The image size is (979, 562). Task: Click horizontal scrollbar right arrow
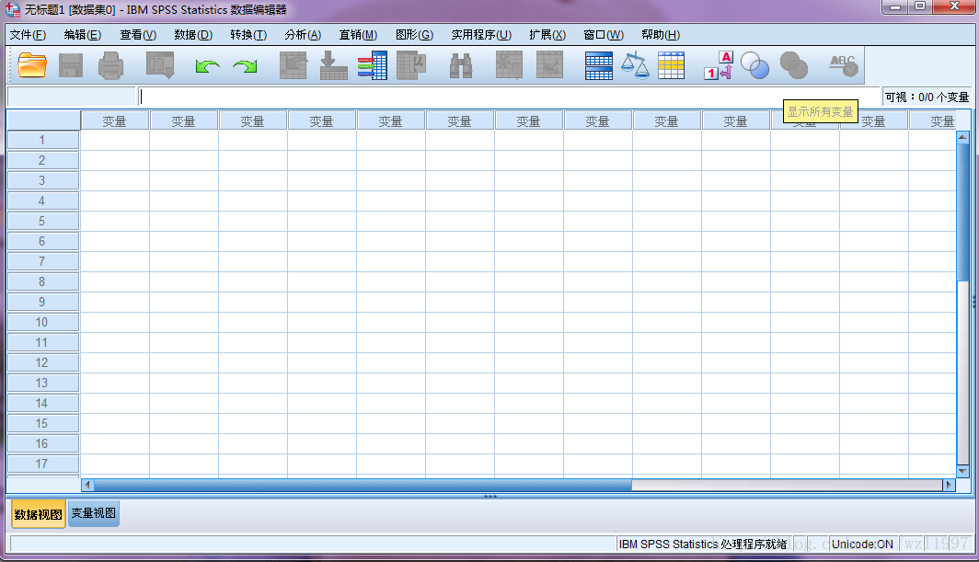(949, 485)
